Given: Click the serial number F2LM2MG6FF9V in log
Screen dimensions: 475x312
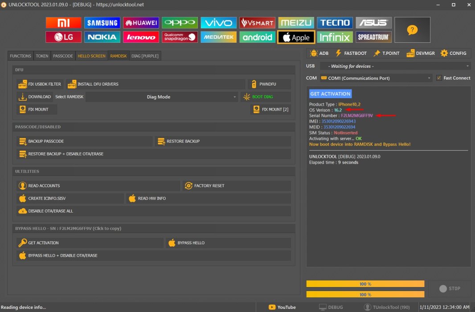Looking at the screenshot, I should 357,115.
